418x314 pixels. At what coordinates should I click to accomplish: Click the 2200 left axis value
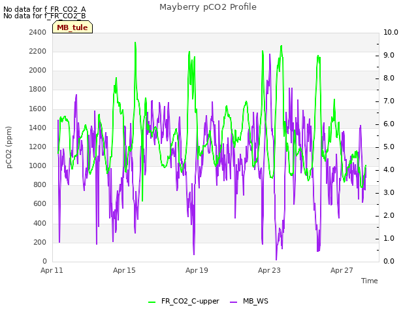[38, 51]
